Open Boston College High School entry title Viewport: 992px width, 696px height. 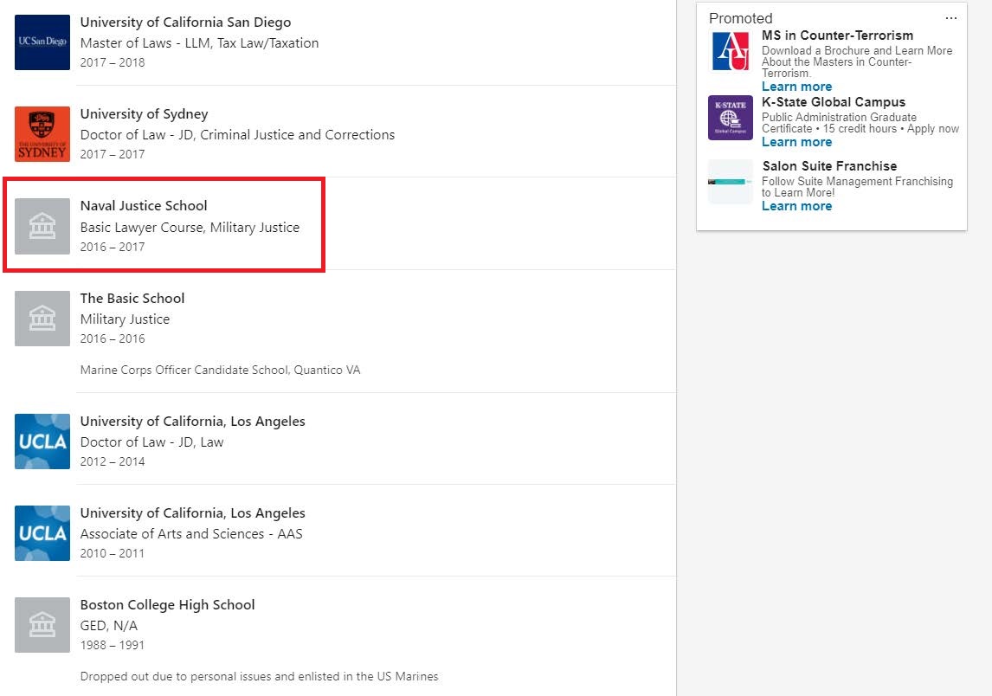[x=167, y=605]
